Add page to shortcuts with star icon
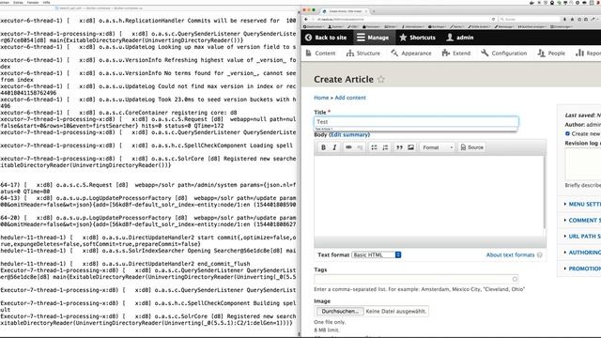Viewport: 601px width, 338px height. [381, 79]
